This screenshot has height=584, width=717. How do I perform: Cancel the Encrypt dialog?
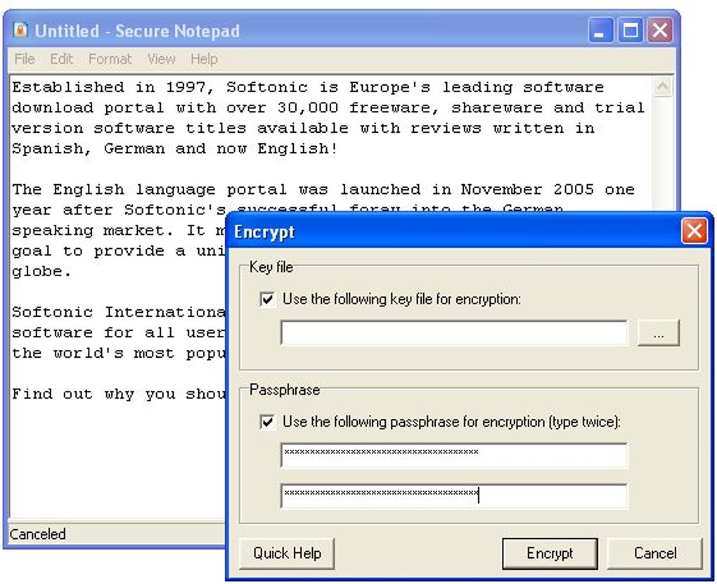click(x=655, y=553)
